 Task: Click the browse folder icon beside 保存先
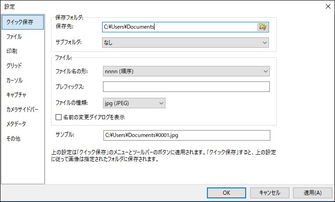point(263,27)
